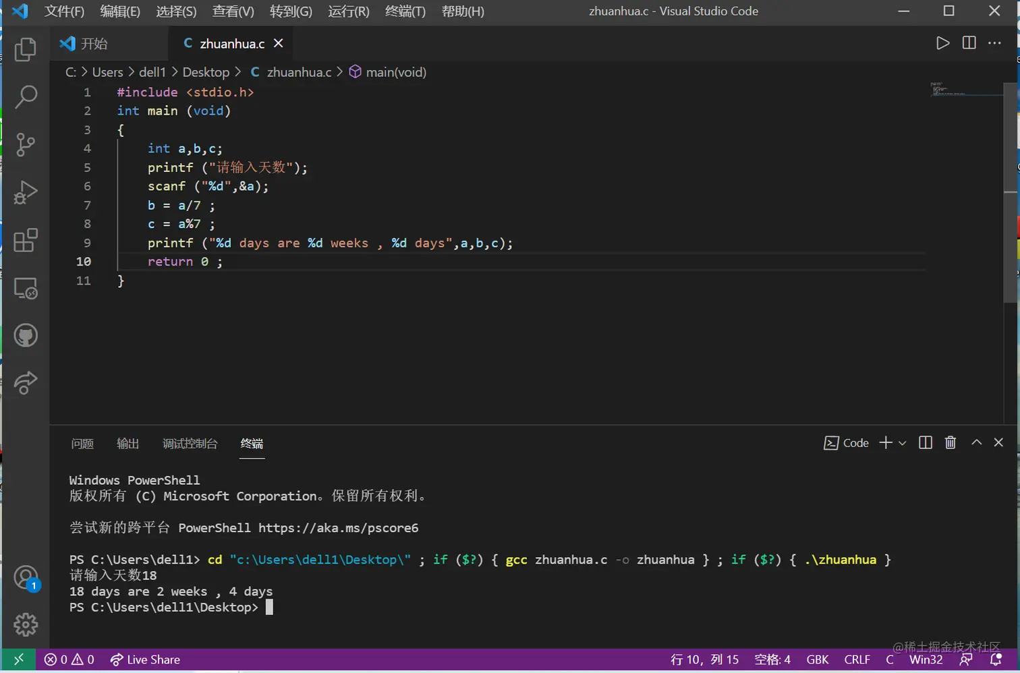
Task: Switch to the 开始 welcome tab
Action: (x=108, y=43)
